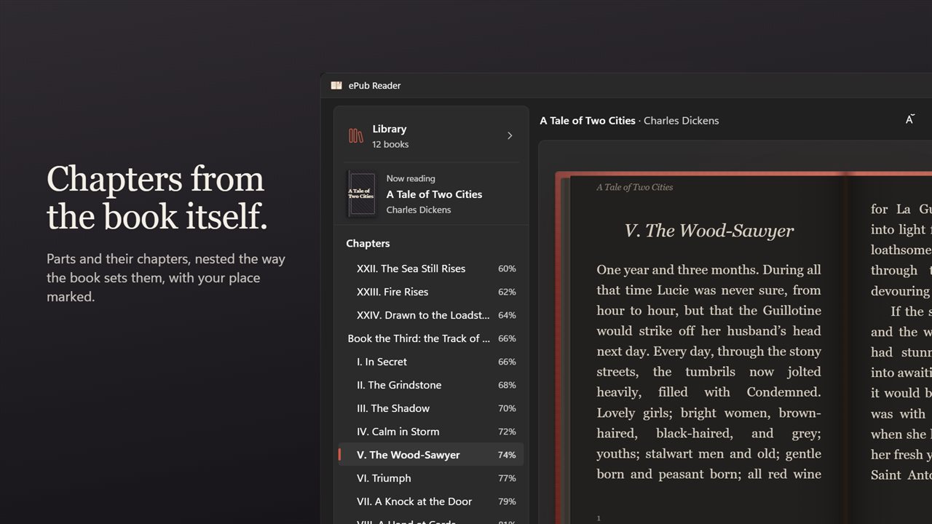The width and height of the screenshot is (932, 524).
Task: Click the V. The Wood-Sawyer page heading
Action: (x=709, y=231)
